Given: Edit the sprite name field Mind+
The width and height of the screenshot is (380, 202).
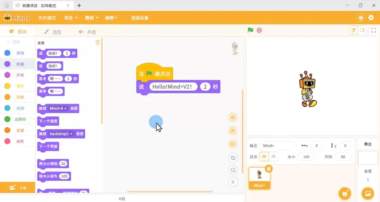Looking at the screenshot, I should [x=277, y=145].
